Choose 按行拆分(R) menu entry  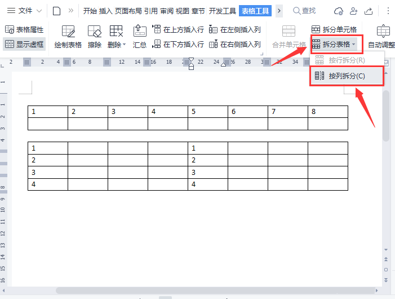tap(347, 60)
